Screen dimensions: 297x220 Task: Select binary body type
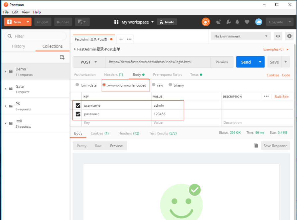[170, 85]
